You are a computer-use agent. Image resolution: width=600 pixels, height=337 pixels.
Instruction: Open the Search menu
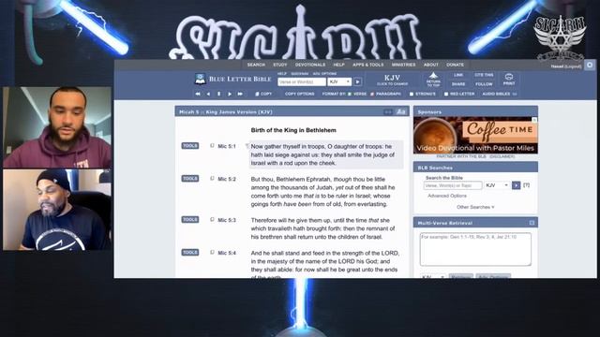click(256, 65)
